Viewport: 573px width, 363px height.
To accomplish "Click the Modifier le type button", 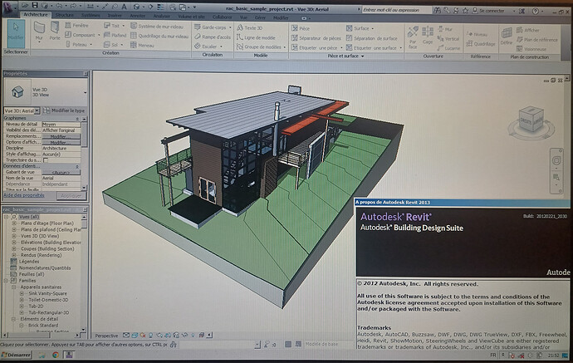I will point(64,110).
